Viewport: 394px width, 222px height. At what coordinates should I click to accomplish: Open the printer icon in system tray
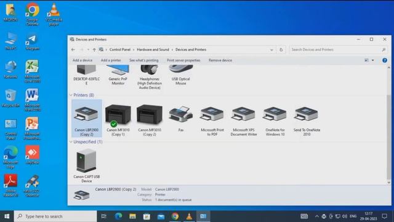point(324,216)
